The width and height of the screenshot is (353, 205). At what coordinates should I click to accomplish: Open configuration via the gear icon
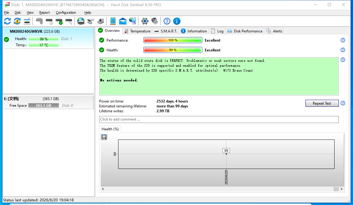click(145, 21)
